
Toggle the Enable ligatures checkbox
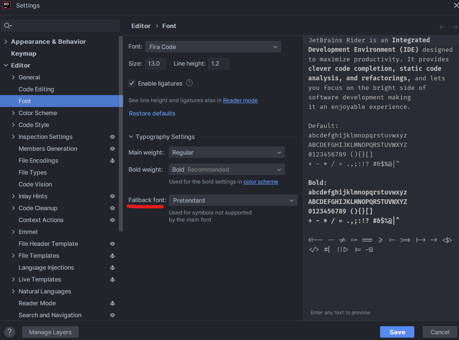point(132,83)
